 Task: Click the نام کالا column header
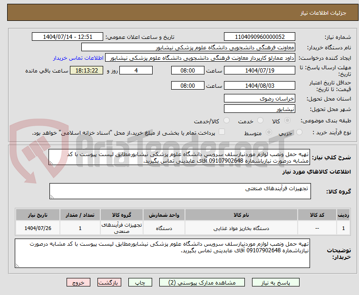pyautogui.click(x=241, y=215)
